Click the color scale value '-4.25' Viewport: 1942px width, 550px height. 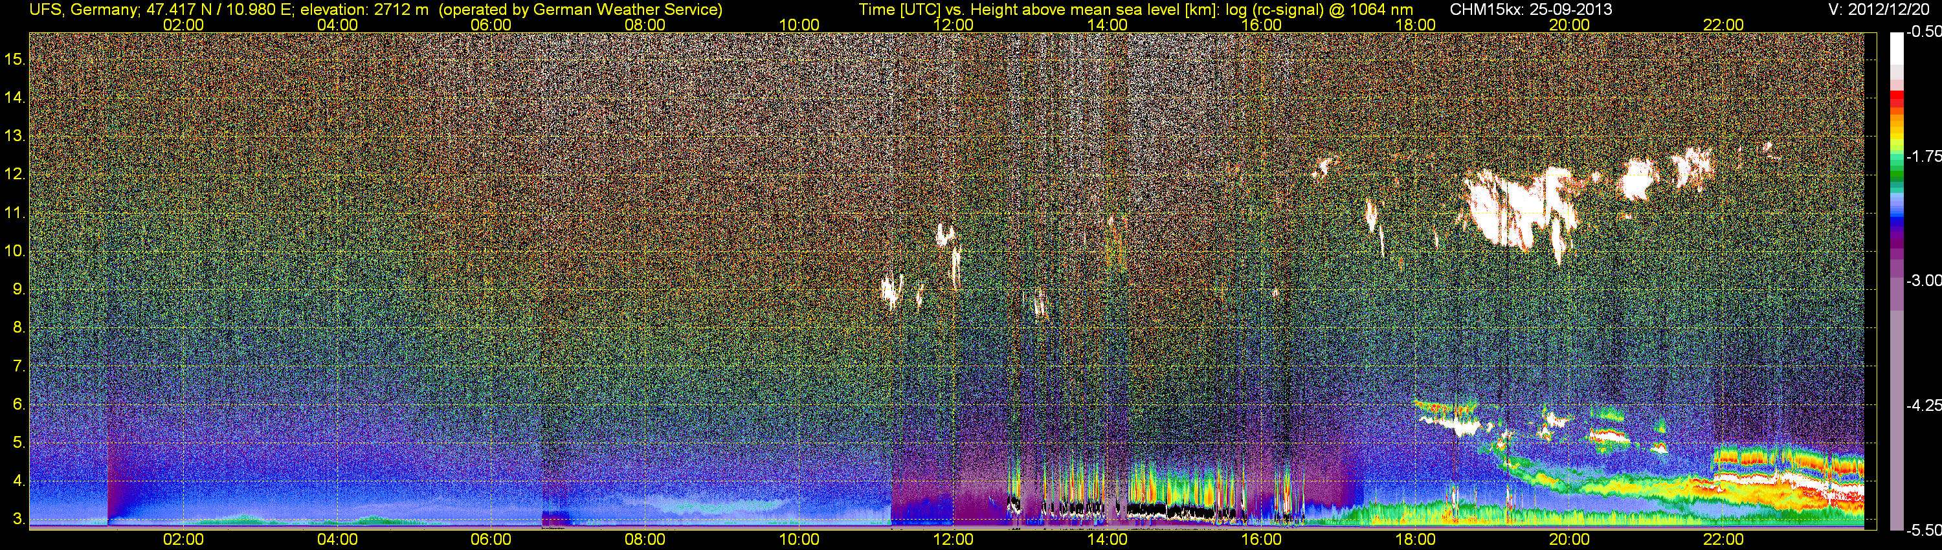1923,405
